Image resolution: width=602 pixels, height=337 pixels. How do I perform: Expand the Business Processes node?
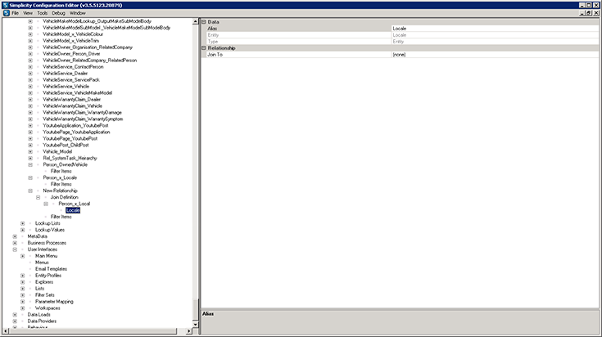tap(15, 243)
